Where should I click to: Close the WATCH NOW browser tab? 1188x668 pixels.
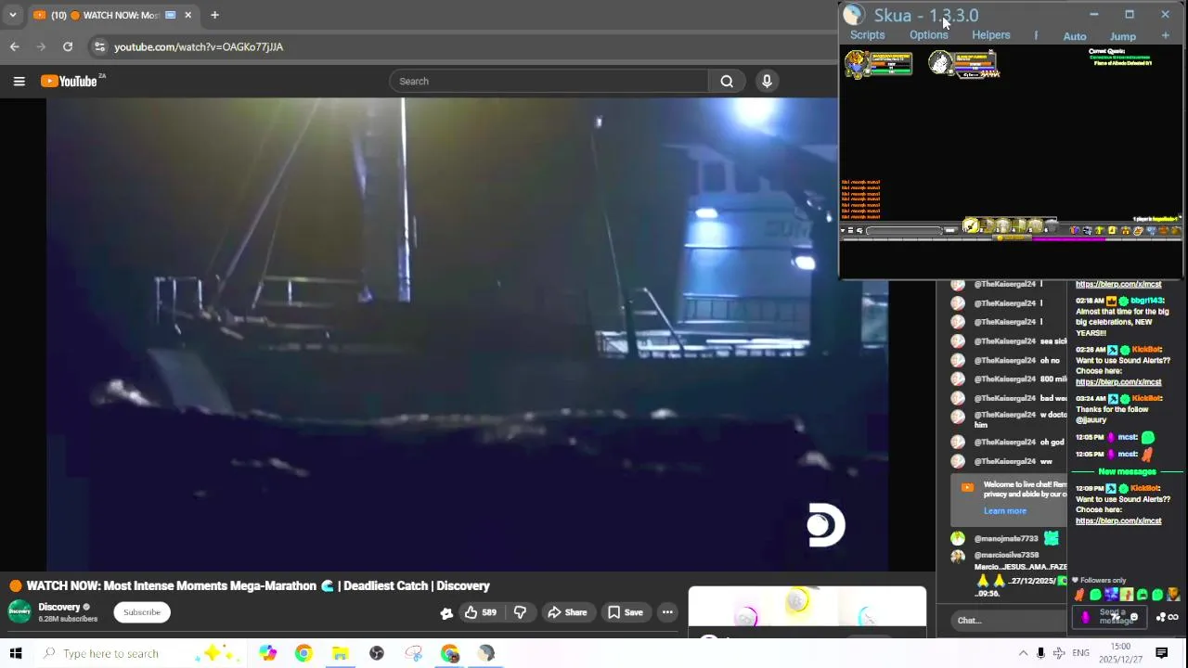187,15
